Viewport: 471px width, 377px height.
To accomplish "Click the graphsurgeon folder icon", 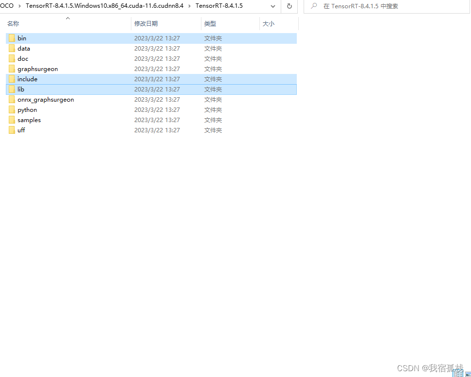I will 12,69.
